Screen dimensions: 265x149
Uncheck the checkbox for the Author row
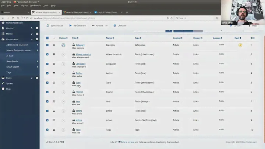point(47,73)
